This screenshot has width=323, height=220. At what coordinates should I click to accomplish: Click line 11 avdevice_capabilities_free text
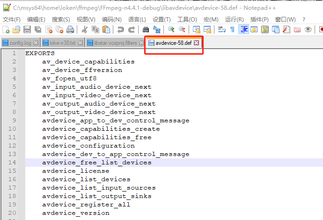pyautogui.click(x=96, y=137)
